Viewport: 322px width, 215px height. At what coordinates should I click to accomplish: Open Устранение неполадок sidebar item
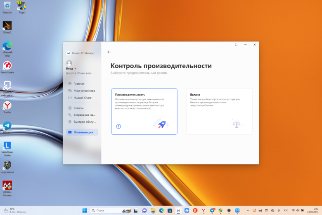[x=82, y=115]
